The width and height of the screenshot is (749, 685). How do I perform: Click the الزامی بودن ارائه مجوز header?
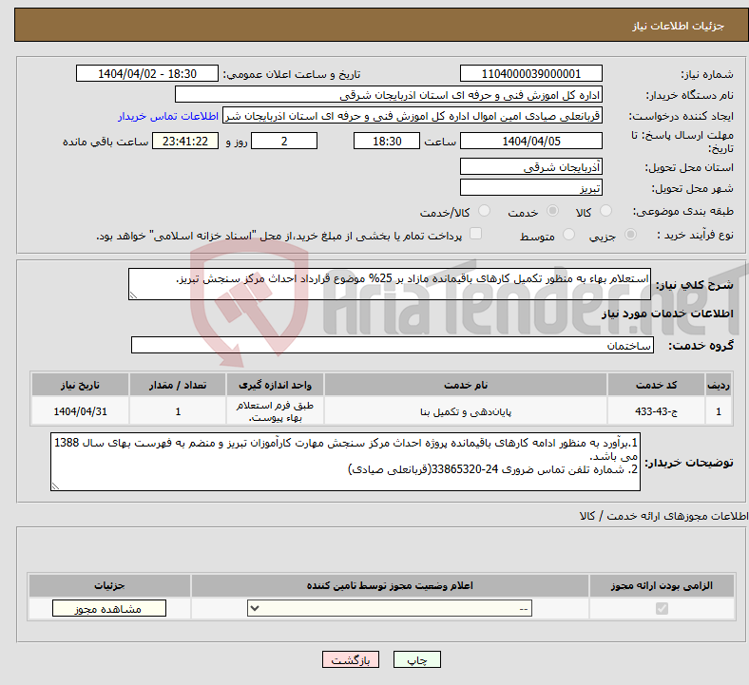click(662, 585)
